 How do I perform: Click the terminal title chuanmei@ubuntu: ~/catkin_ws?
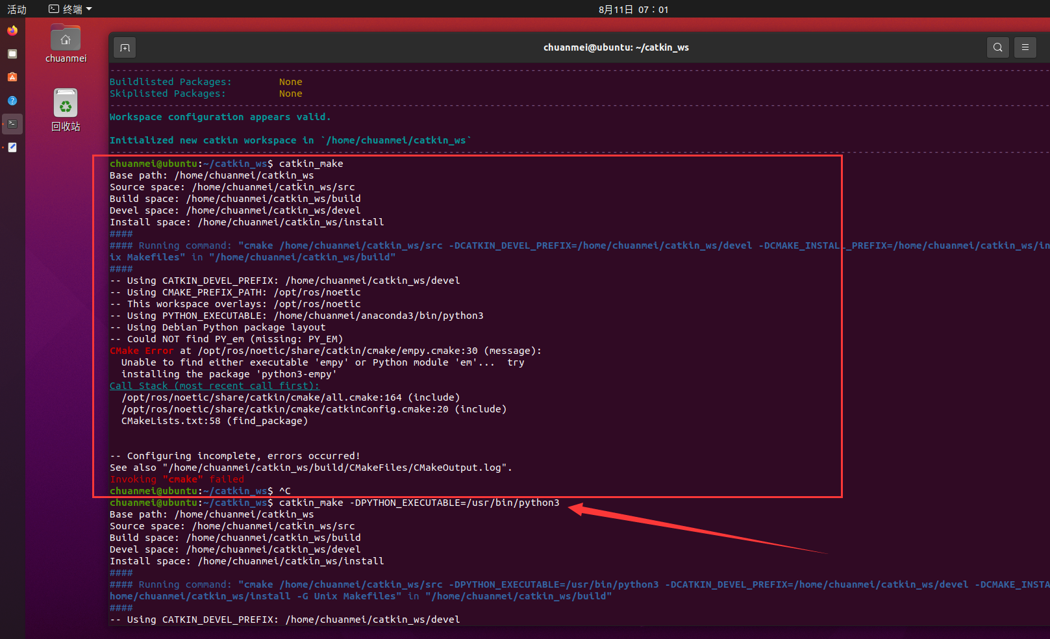tap(616, 47)
